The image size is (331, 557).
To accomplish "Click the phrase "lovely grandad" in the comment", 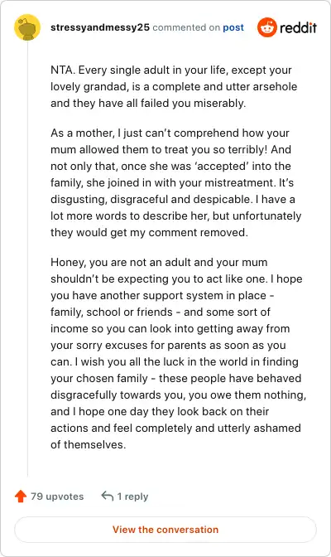I will coord(89,87).
